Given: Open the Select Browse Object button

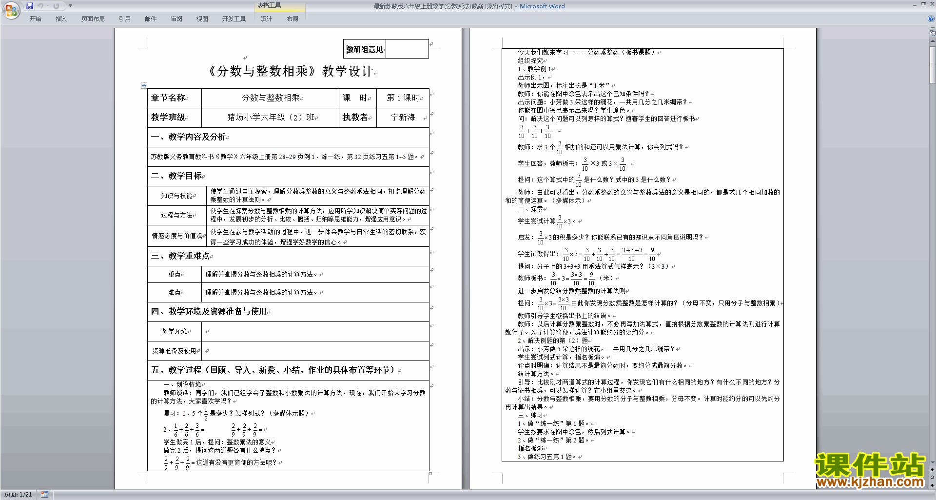Looking at the screenshot, I should point(932,478).
